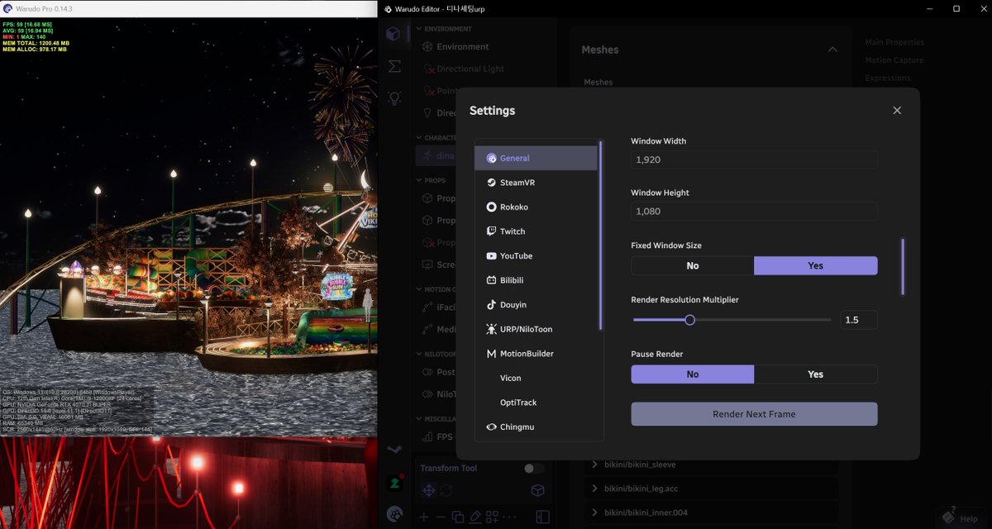Image resolution: width=992 pixels, height=529 pixels.
Task: Click the URP/NiloToon character icon
Action: tap(491, 329)
